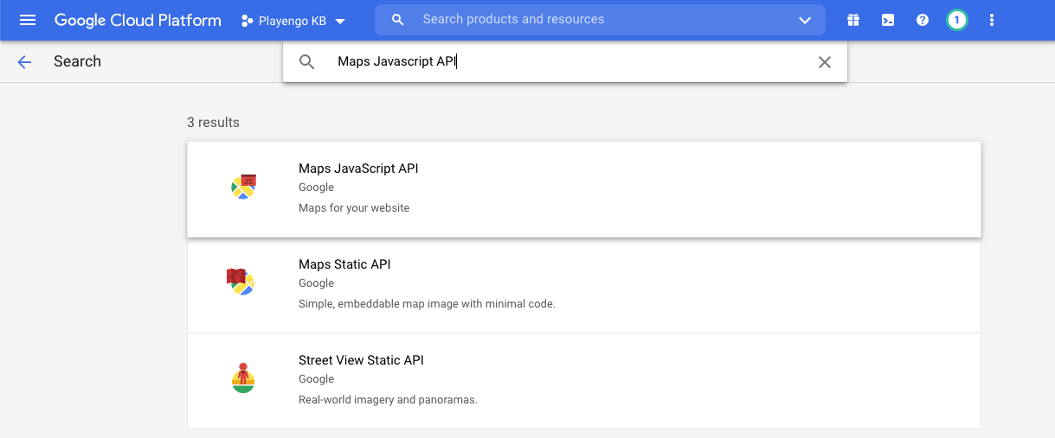
Task: Activate Cloud Shell terminal icon
Action: click(x=888, y=20)
